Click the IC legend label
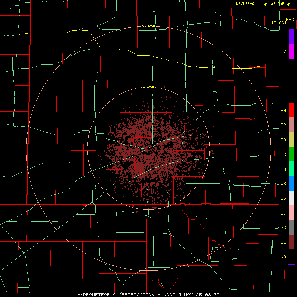Image resolution: width=297 pixels, height=297 pixels. (283, 213)
